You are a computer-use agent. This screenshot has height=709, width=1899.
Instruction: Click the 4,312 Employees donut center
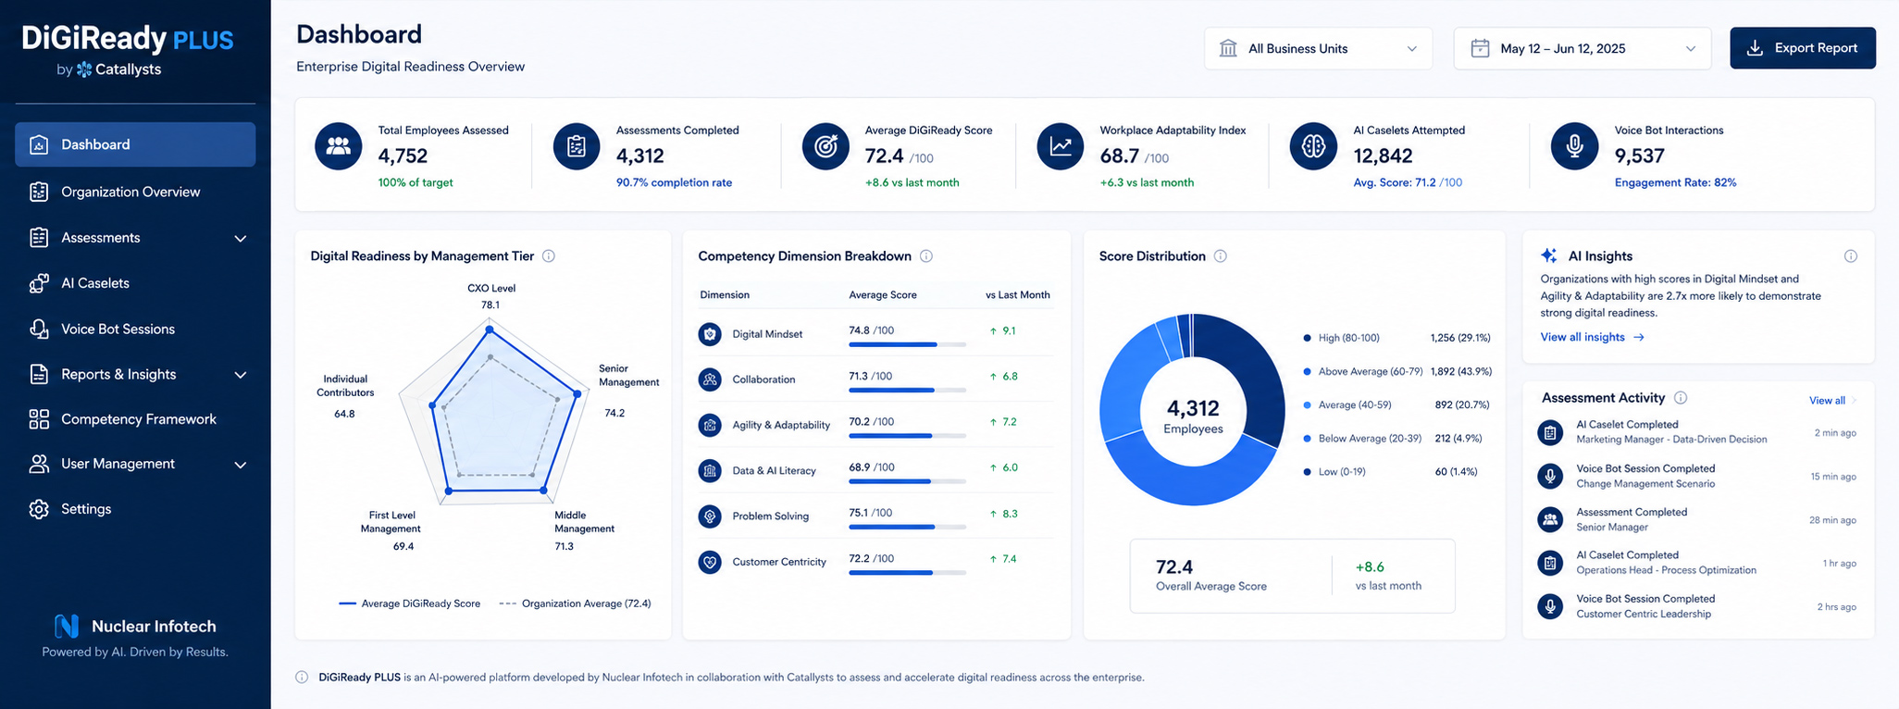point(1193,416)
